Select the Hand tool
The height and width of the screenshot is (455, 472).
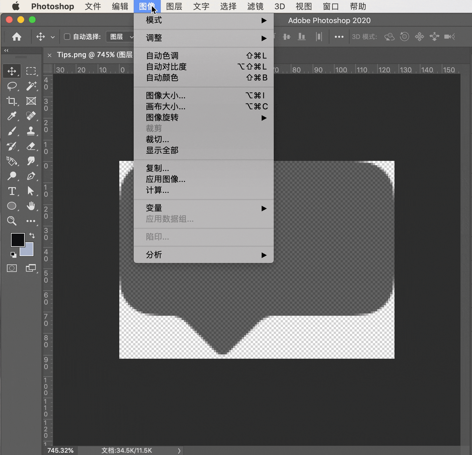pyautogui.click(x=31, y=206)
